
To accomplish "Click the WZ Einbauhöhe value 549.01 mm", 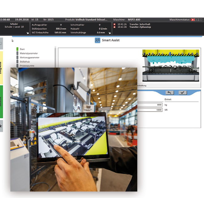I will (x=60, y=33).
